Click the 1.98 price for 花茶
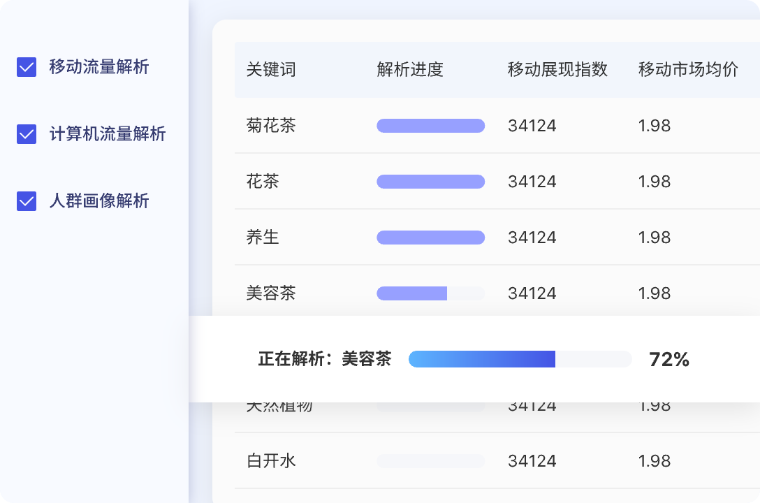Viewport: 760px width, 503px height. [655, 182]
